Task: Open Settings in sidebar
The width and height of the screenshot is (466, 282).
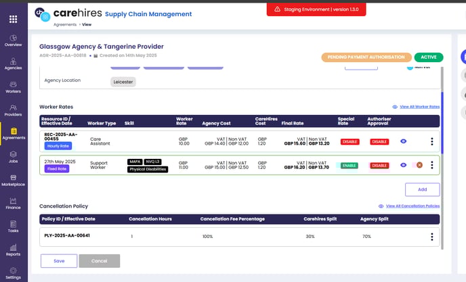Action: [x=13, y=273]
